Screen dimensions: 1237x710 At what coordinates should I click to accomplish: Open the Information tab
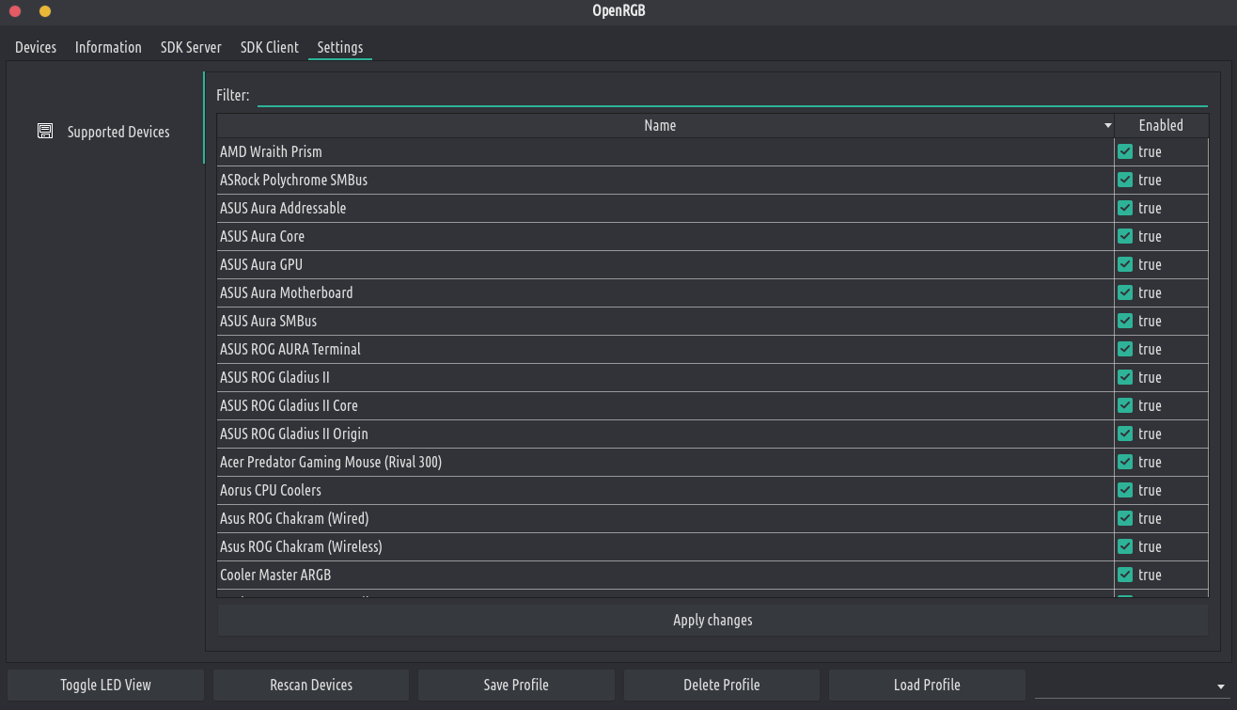pyautogui.click(x=108, y=47)
